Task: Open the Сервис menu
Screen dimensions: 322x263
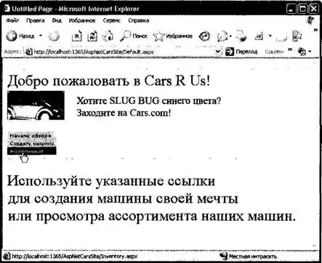Action: (111, 20)
